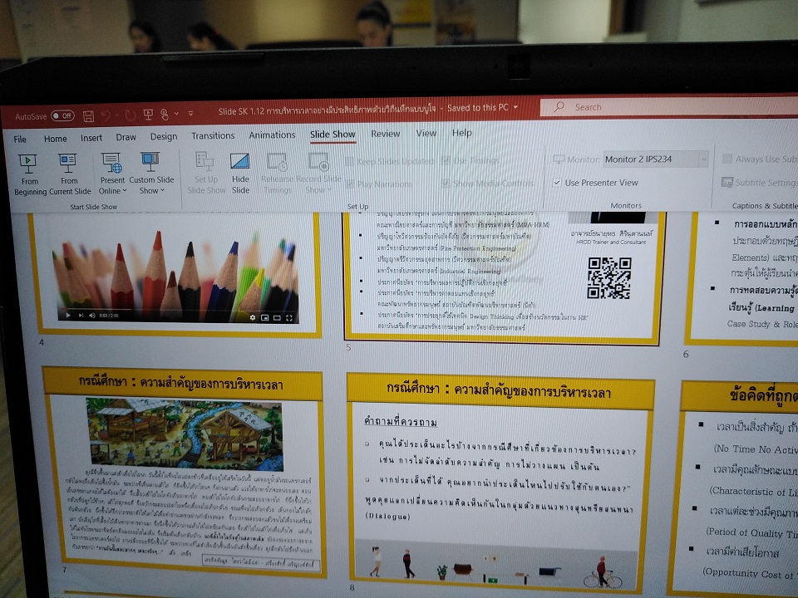This screenshot has width=798, height=598.
Task: Switch to the Insert tab
Action: pyautogui.click(x=91, y=138)
